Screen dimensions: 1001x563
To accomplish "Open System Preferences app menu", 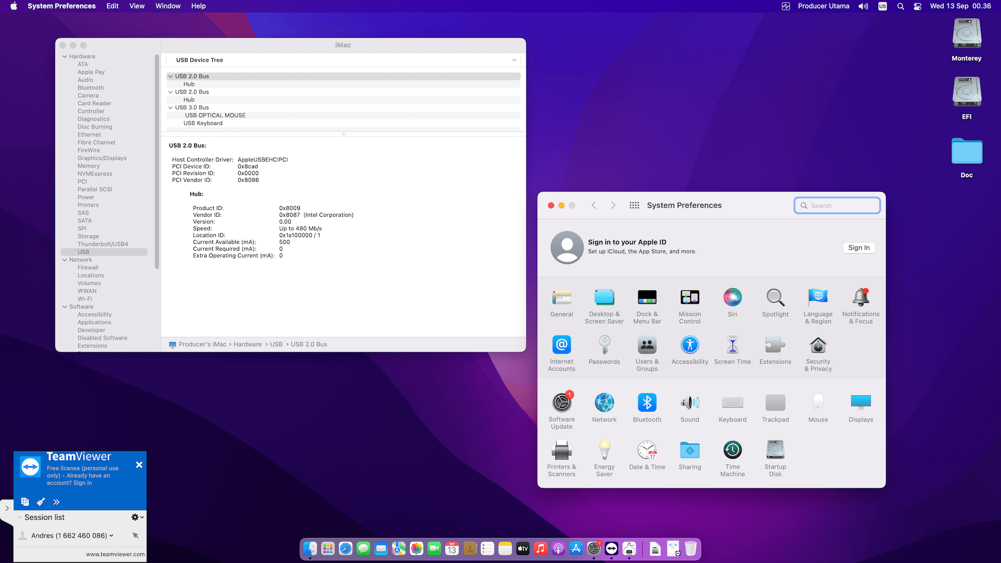I will (x=62, y=6).
